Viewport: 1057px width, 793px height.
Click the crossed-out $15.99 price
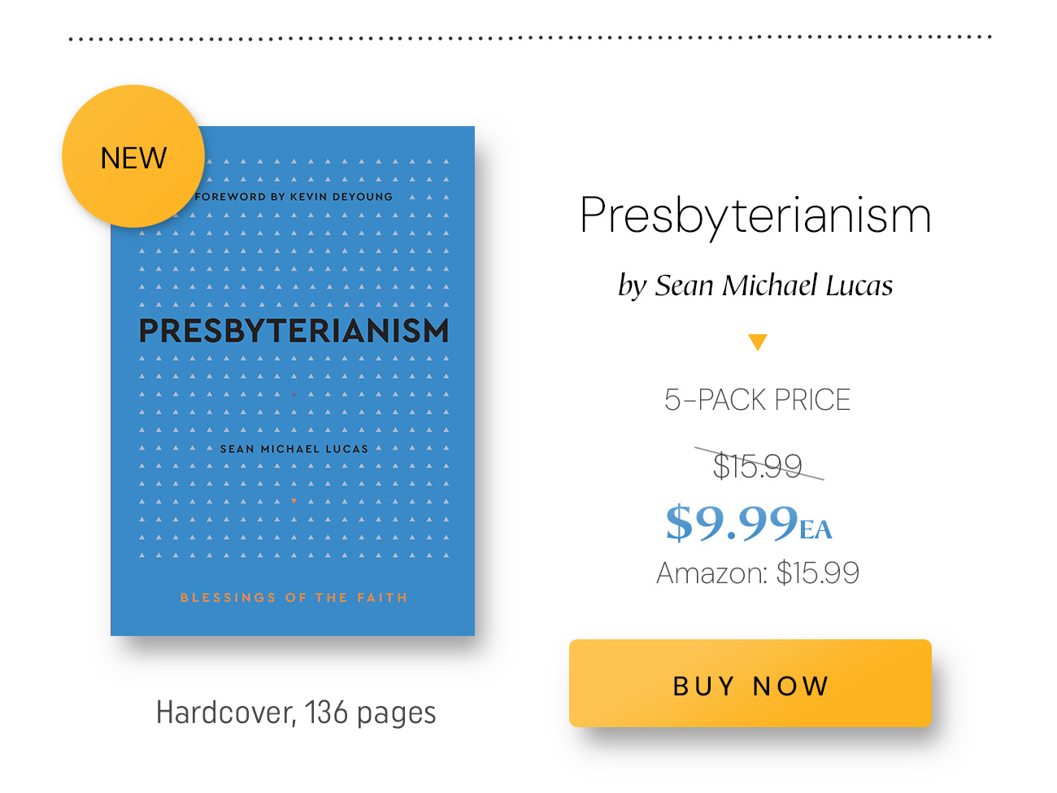click(x=758, y=465)
